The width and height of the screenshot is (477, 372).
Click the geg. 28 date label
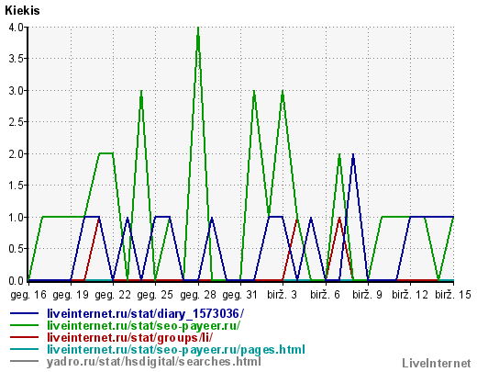198,295
